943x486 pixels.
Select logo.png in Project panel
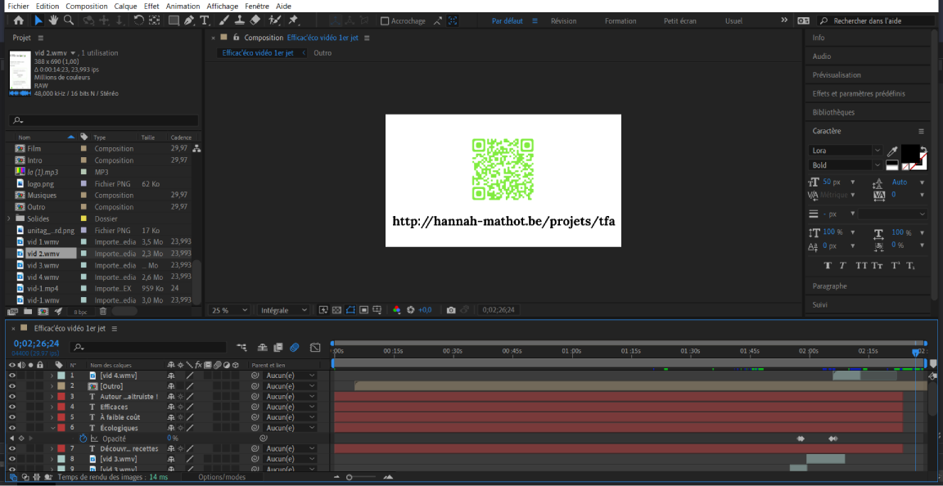tap(41, 183)
